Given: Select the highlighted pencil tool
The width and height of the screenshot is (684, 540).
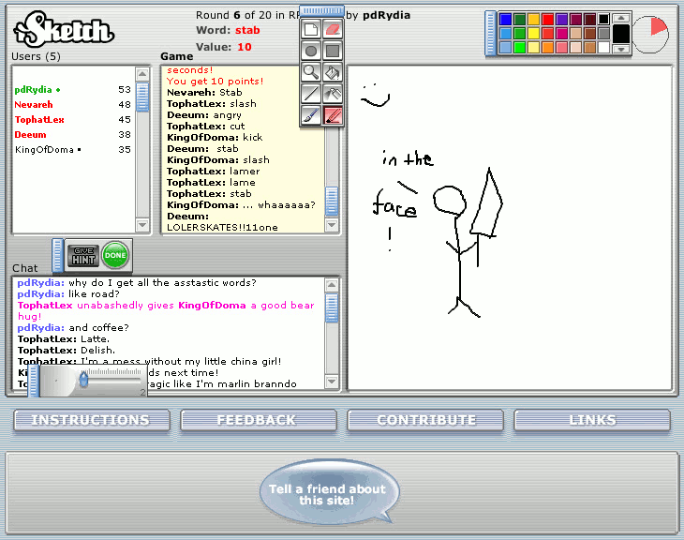Looking at the screenshot, I should click(333, 115).
